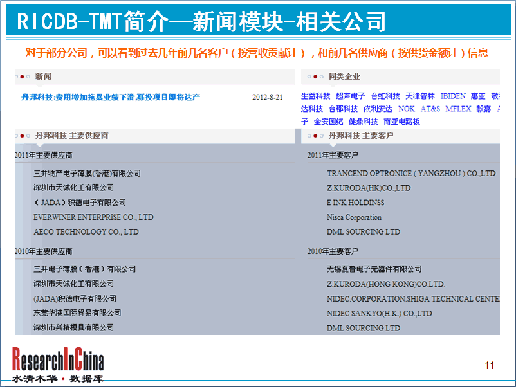The width and height of the screenshot is (516, 387).
Task: Open the AT&S company link
Action: tap(430, 109)
